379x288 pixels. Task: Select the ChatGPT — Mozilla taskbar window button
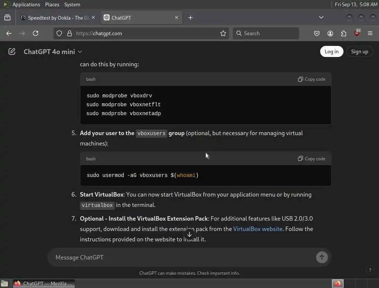click(44, 284)
